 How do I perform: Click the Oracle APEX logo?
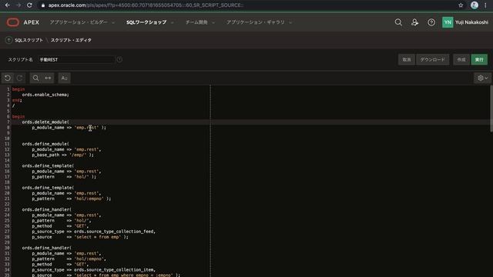pyautogui.click(x=22, y=22)
